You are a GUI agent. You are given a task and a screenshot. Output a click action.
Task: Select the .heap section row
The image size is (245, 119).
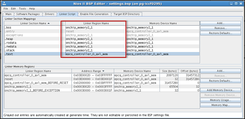102,39
